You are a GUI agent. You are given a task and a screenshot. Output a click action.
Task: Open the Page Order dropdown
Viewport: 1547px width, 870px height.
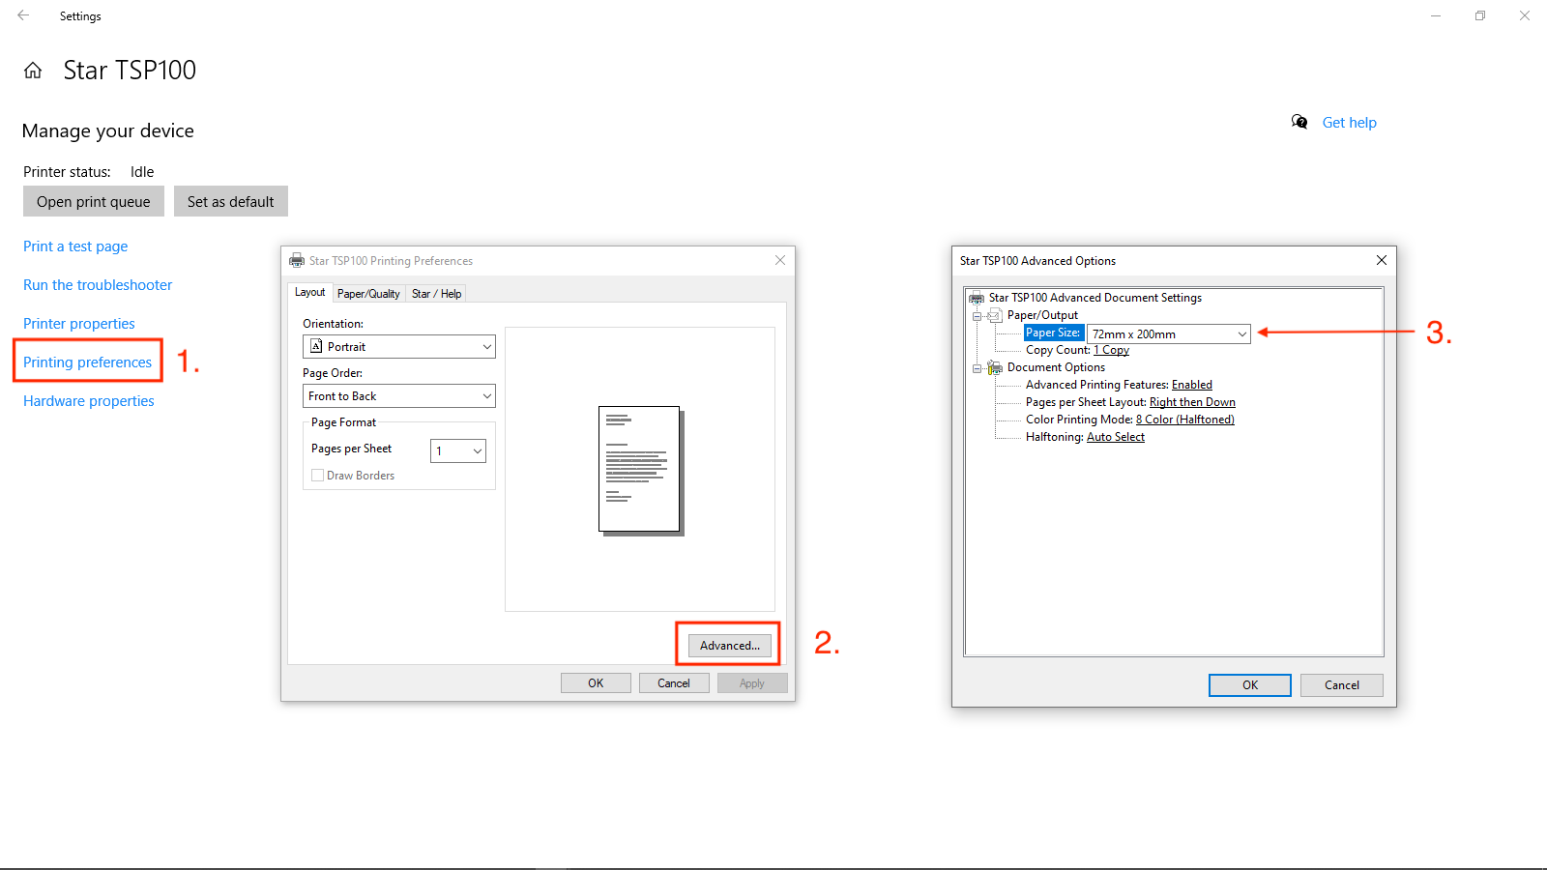tap(399, 395)
